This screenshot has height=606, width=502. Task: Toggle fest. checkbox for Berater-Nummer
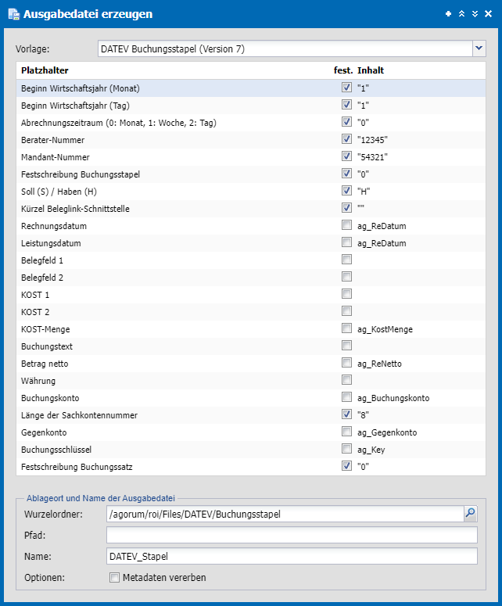(x=346, y=139)
